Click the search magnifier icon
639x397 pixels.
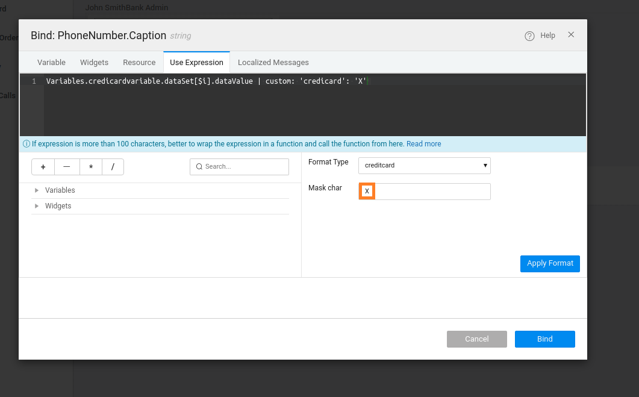point(199,167)
